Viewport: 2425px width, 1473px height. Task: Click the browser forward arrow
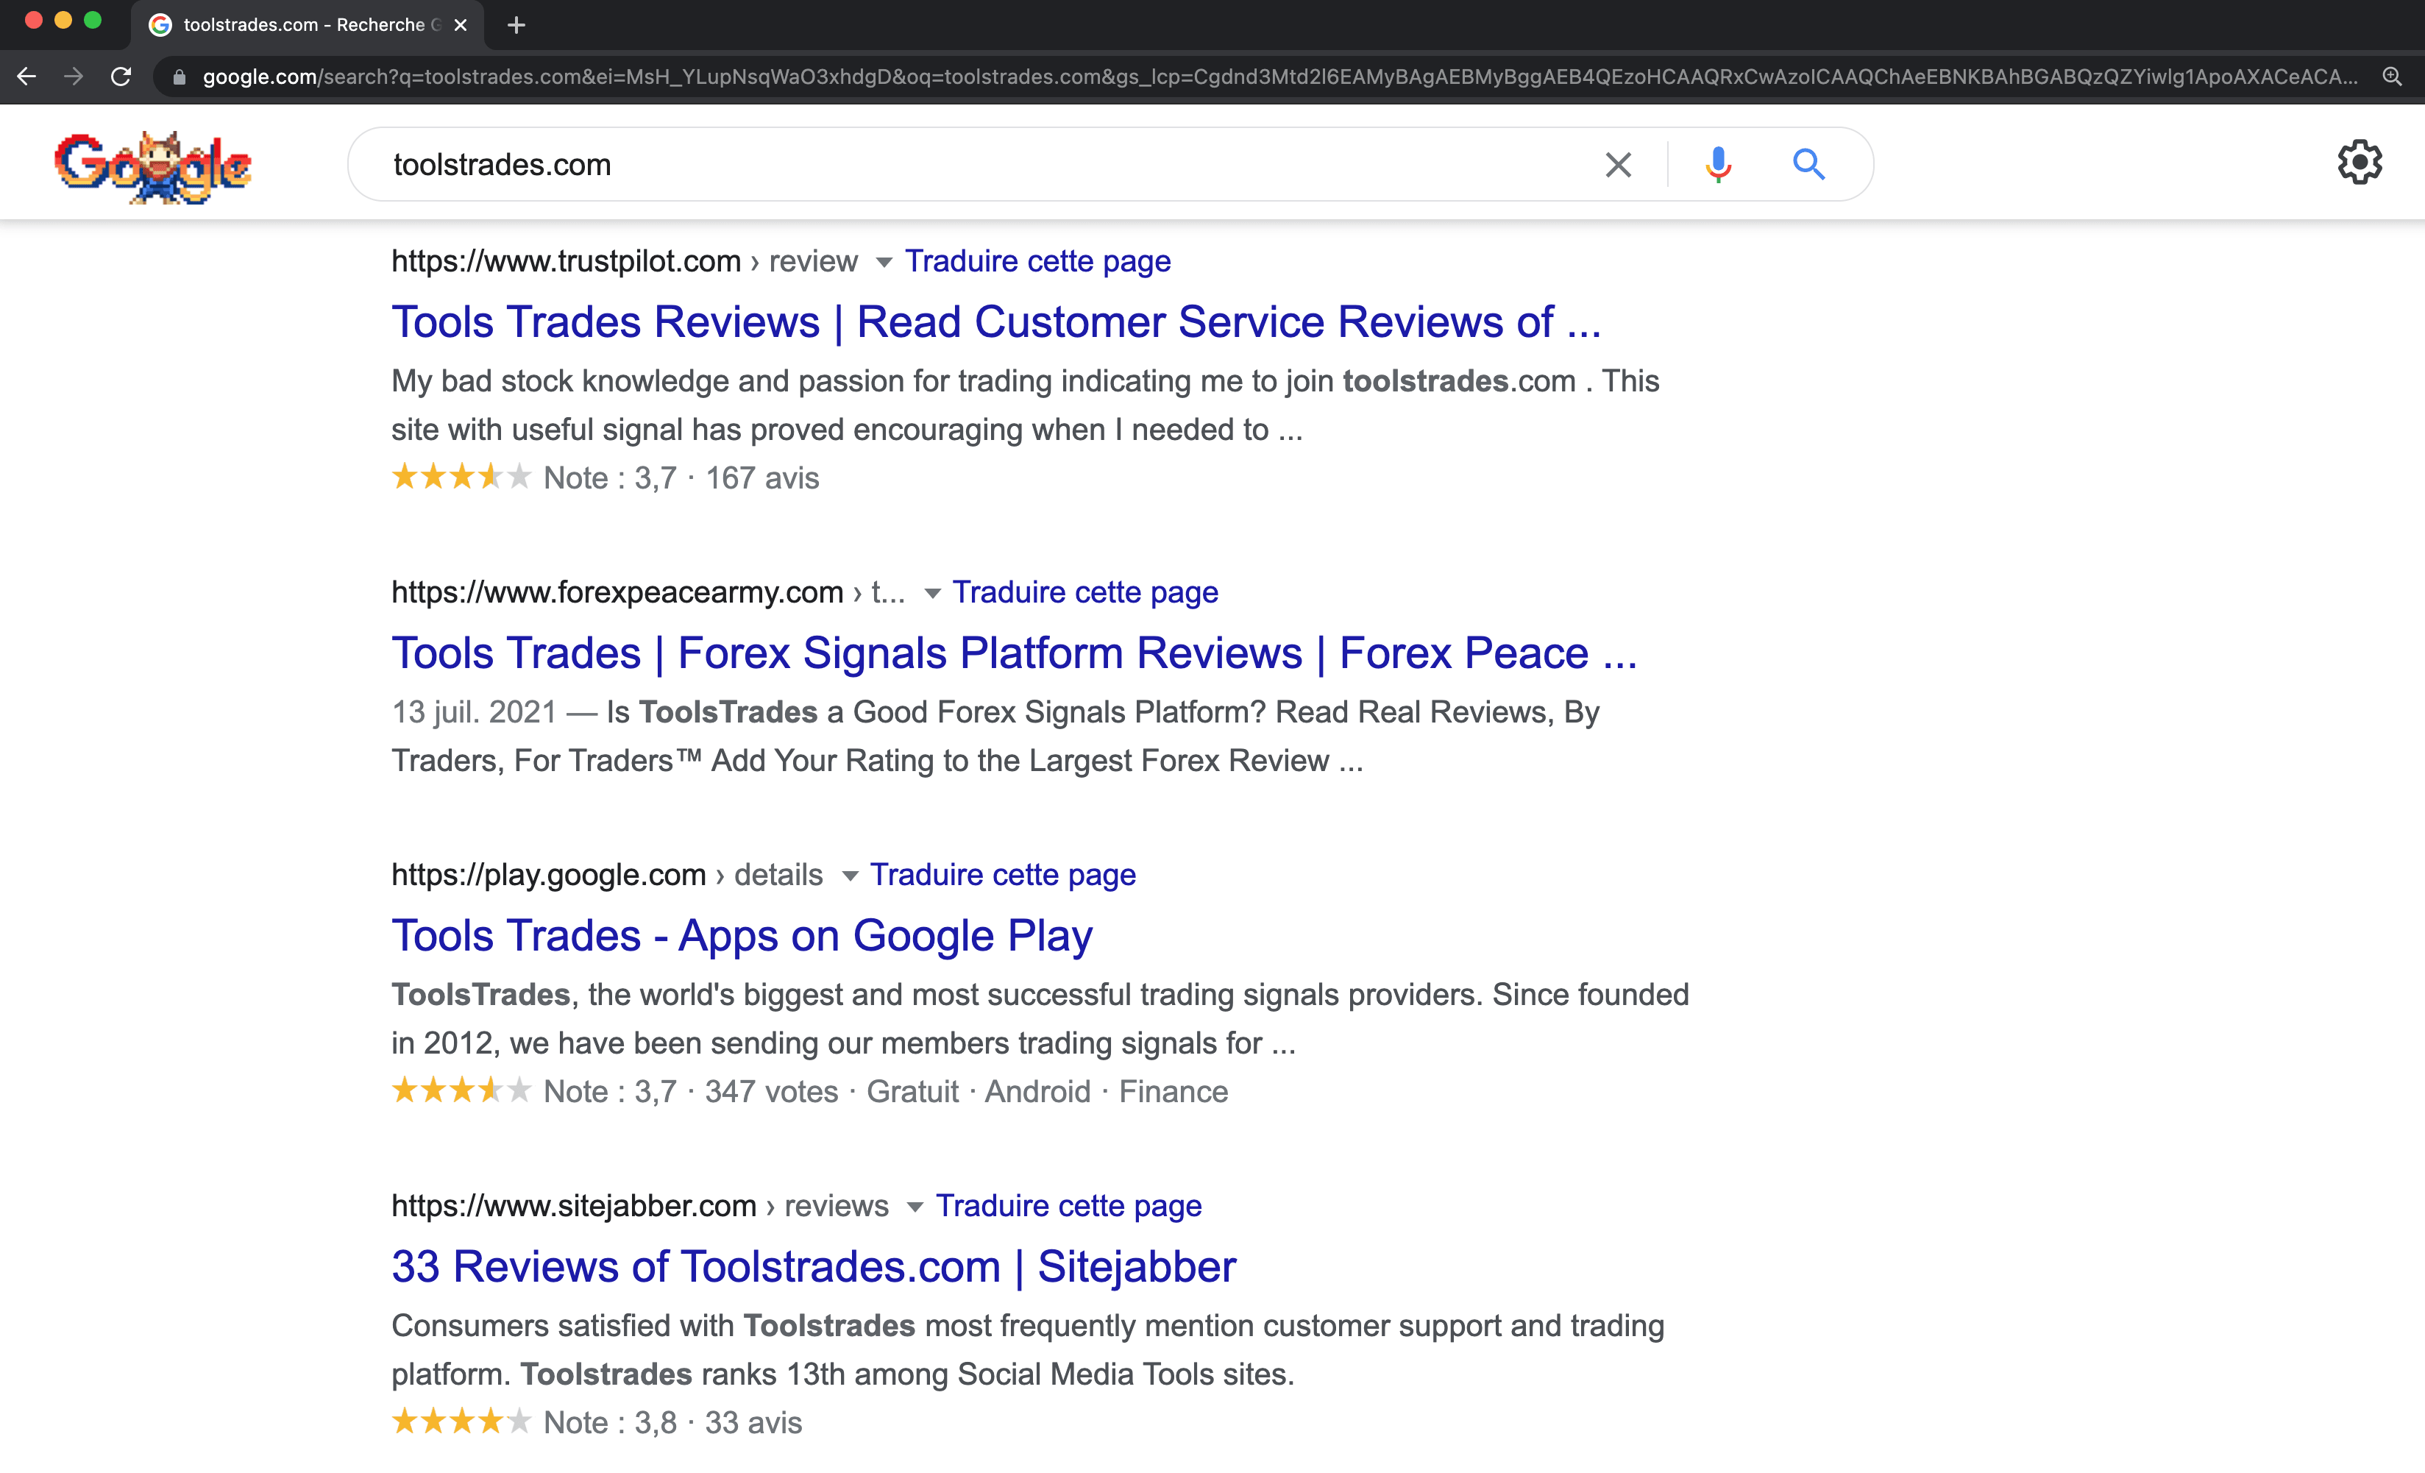(74, 77)
